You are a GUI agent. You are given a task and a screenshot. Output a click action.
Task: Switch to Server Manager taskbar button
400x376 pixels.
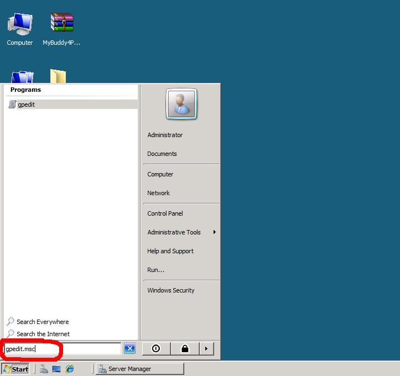140,369
